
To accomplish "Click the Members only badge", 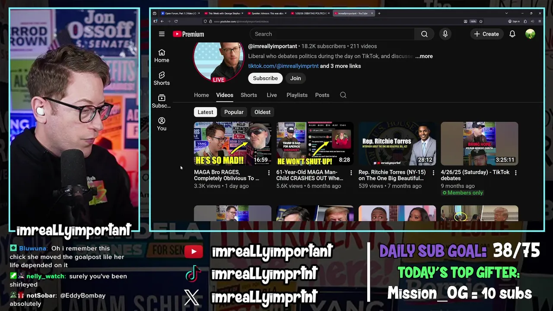I will click(462, 193).
